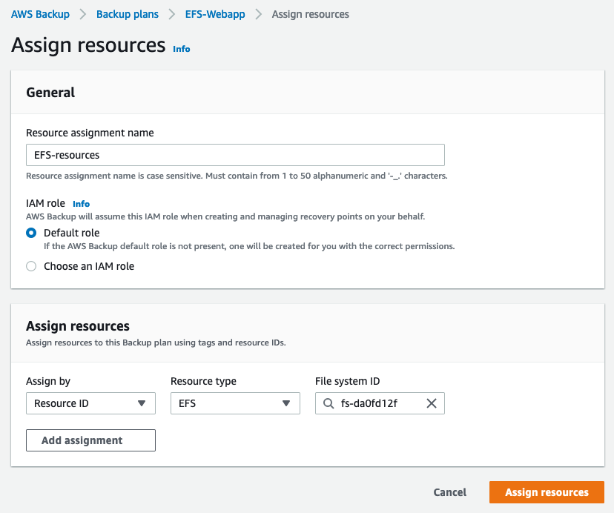This screenshot has width=614, height=513.
Task: Click the chevron after Backup plans breadcrumb
Action: 172,14
